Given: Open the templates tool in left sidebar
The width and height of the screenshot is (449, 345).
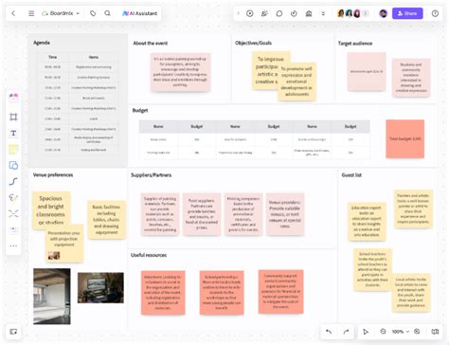Looking at the screenshot, I should coord(13,98).
